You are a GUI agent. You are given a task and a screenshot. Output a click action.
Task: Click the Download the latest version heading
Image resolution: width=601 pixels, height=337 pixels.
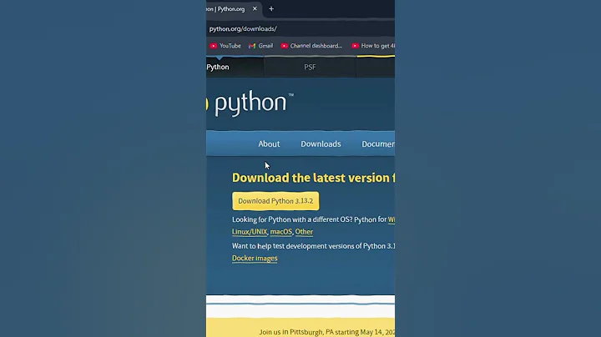coord(313,178)
